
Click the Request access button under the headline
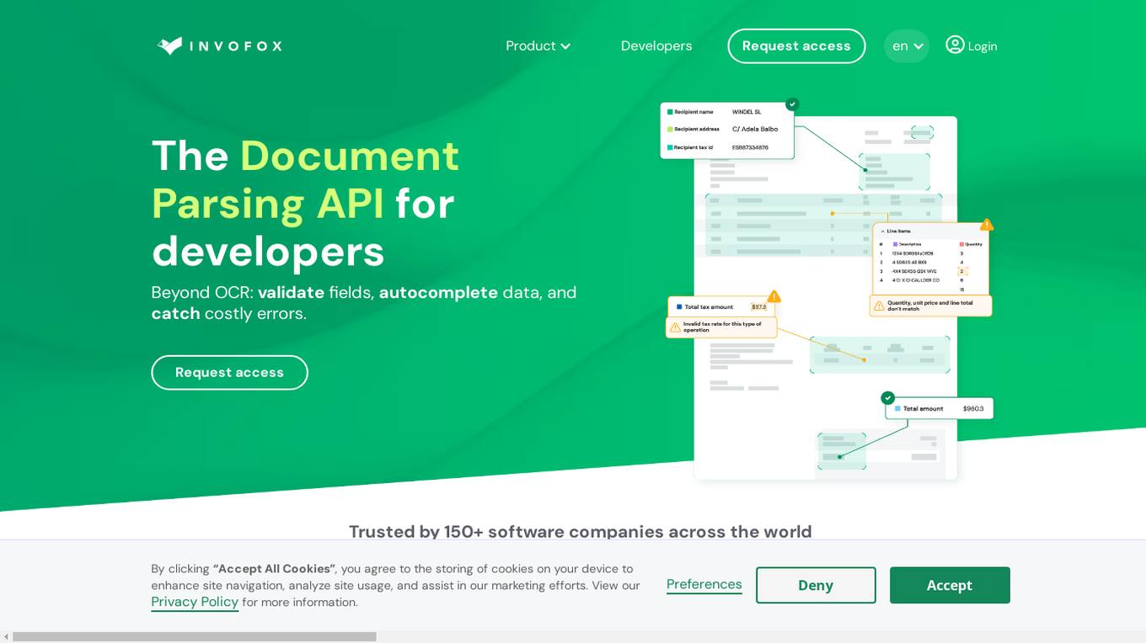coord(229,372)
